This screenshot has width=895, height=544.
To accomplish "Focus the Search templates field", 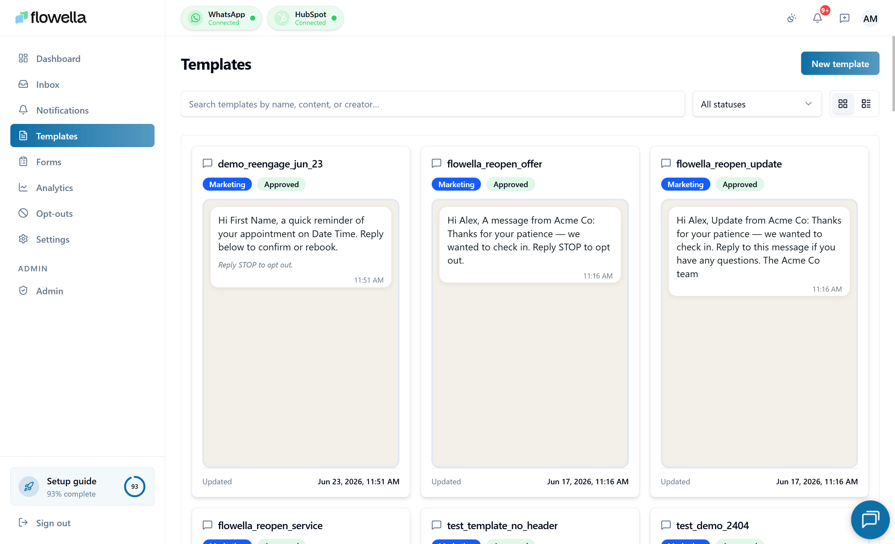I will 433,104.
